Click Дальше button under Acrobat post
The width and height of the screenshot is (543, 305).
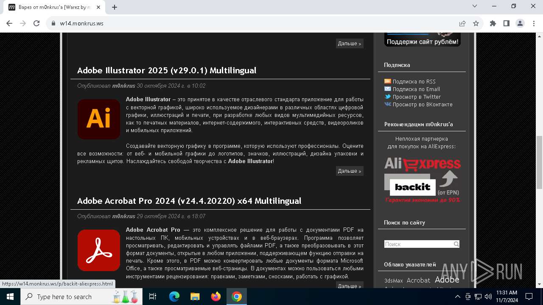click(x=350, y=286)
